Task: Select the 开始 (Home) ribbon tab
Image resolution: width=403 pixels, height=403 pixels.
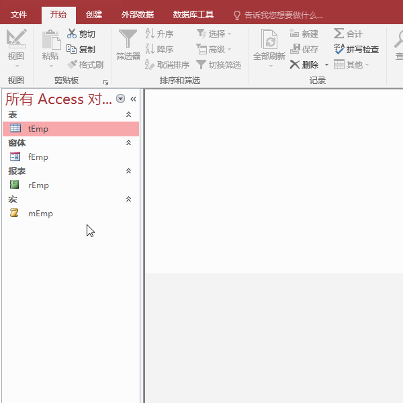Action: pos(58,15)
